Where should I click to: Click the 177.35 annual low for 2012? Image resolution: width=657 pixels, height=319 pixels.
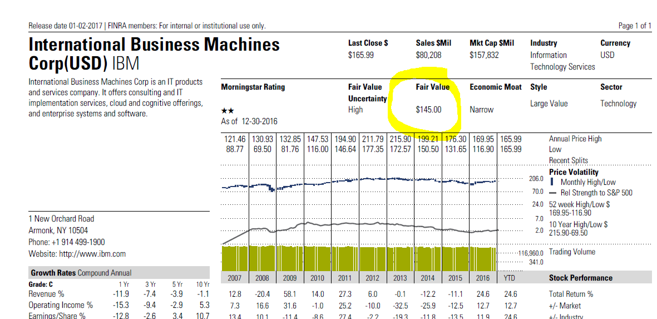373,149
